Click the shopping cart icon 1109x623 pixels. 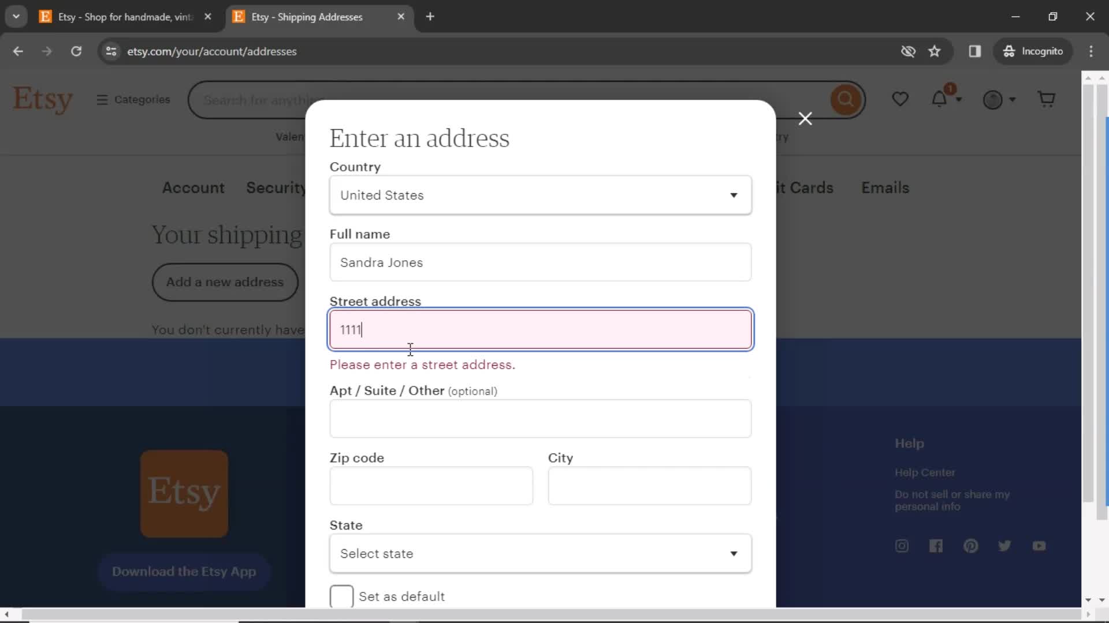(x=1047, y=99)
